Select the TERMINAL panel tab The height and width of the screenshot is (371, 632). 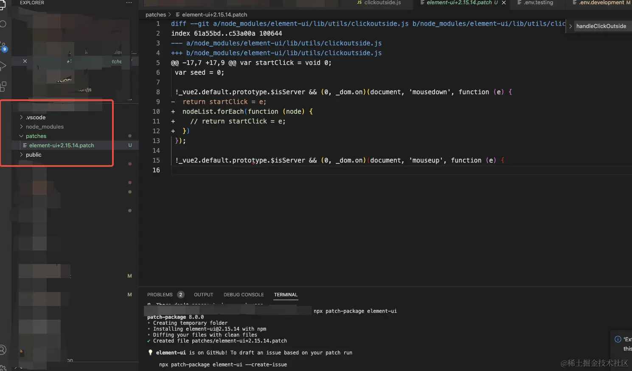click(x=286, y=295)
